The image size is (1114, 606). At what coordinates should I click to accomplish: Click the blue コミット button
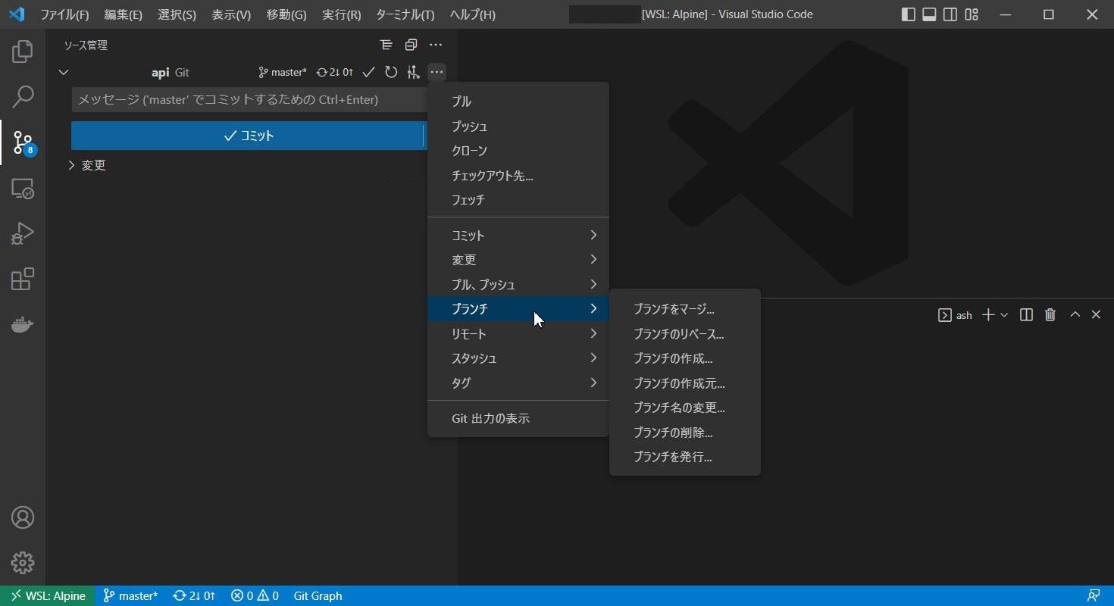pyautogui.click(x=248, y=136)
